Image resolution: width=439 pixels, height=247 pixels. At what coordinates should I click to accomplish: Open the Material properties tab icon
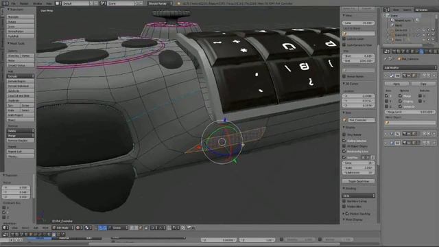click(x=431, y=51)
